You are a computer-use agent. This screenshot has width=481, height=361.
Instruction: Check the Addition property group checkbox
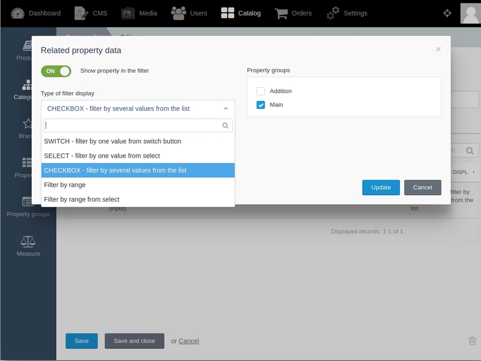261,91
